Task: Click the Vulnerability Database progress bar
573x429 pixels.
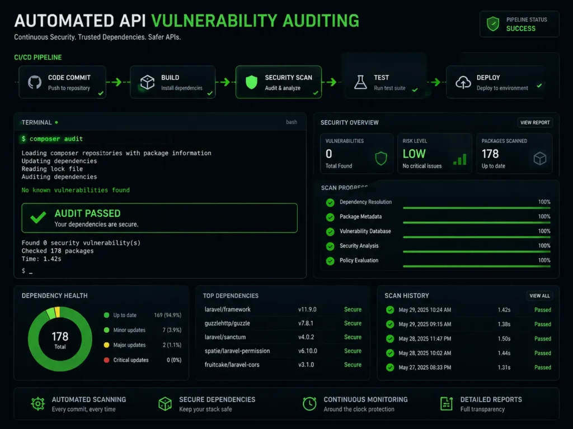Action: [x=477, y=237]
